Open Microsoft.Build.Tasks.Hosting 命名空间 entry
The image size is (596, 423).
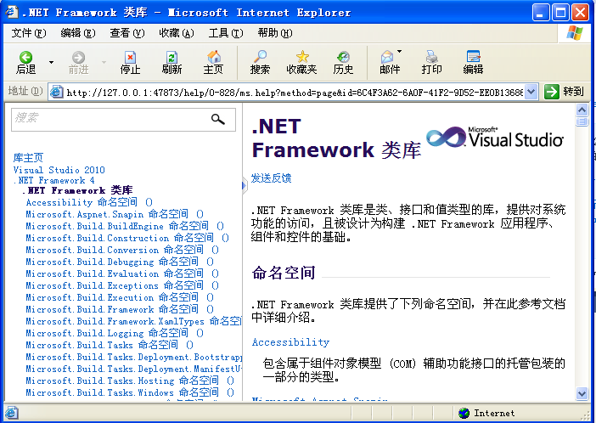tap(130, 381)
